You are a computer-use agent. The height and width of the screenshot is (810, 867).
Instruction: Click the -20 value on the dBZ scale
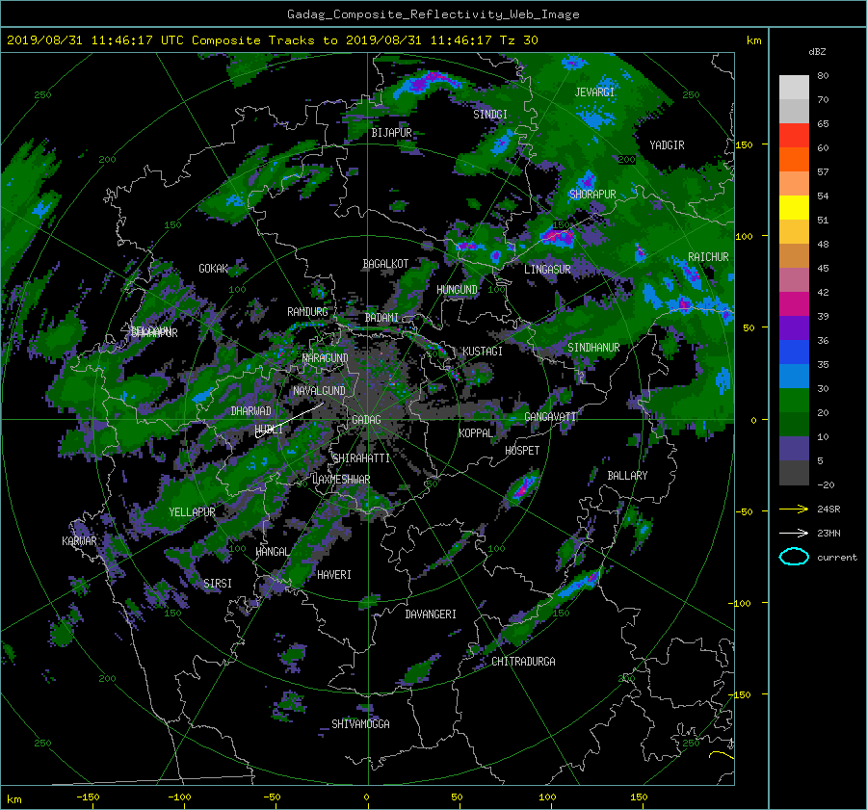click(826, 484)
